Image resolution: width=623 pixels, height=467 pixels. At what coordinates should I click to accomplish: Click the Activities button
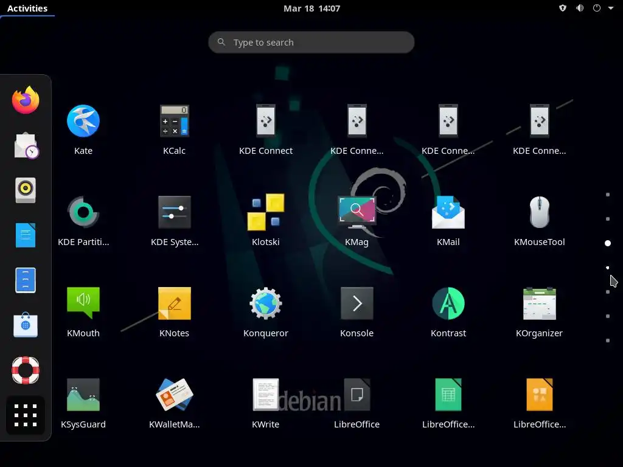tap(27, 9)
